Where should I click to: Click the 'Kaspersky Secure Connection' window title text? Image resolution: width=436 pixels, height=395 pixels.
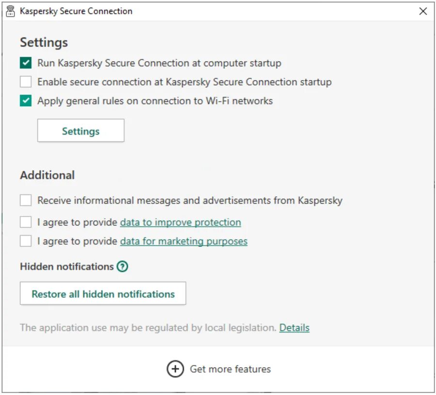[x=76, y=11]
